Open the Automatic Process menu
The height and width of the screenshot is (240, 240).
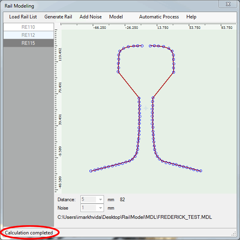pos(159,17)
